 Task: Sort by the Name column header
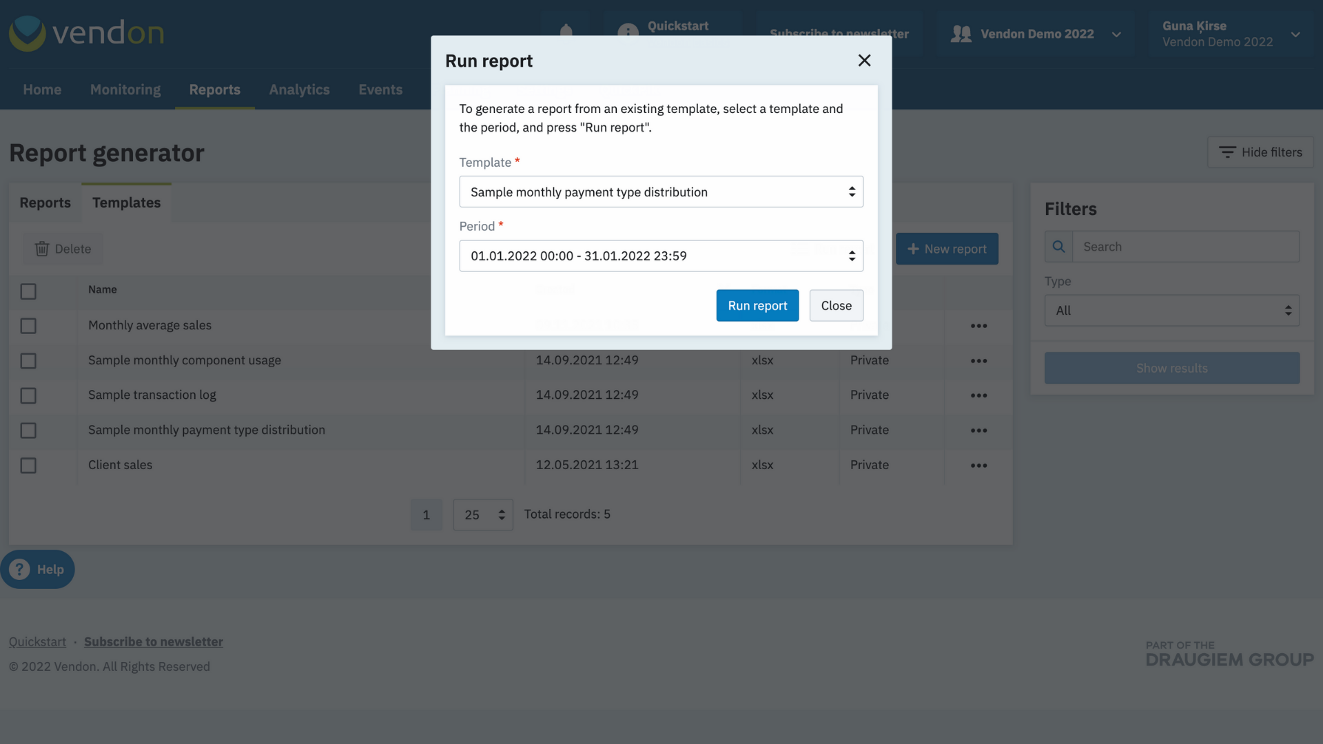click(103, 289)
